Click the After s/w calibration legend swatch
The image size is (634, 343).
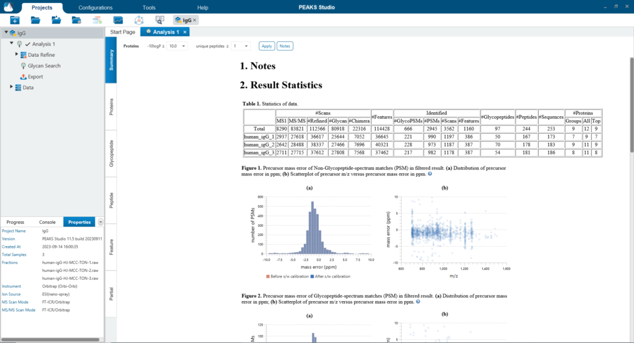coord(312,276)
